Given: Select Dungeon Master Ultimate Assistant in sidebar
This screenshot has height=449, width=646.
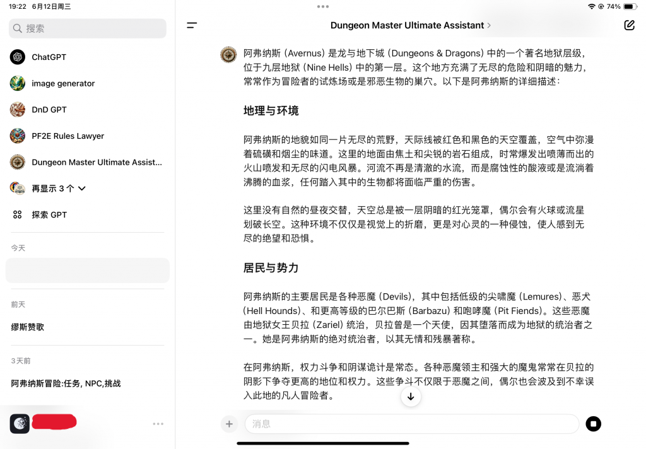Looking at the screenshot, I should tap(97, 162).
